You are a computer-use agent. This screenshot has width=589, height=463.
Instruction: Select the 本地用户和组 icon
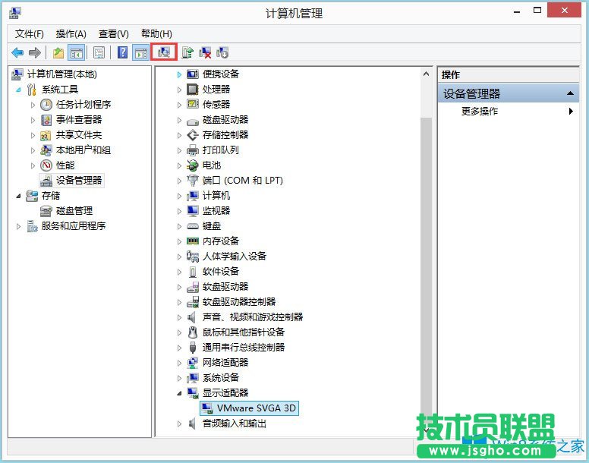tap(46, 150)
